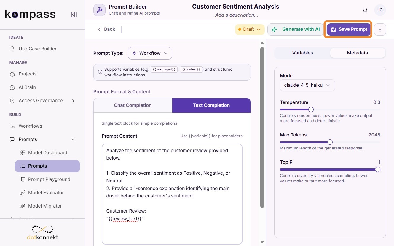The height and width of the screenshot is (246, 394).
Task: Open the Draft status dropdown
Action: pos(250,29)
